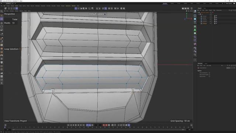Toggle the second Loop Selection option checkbox

[209, 75]
